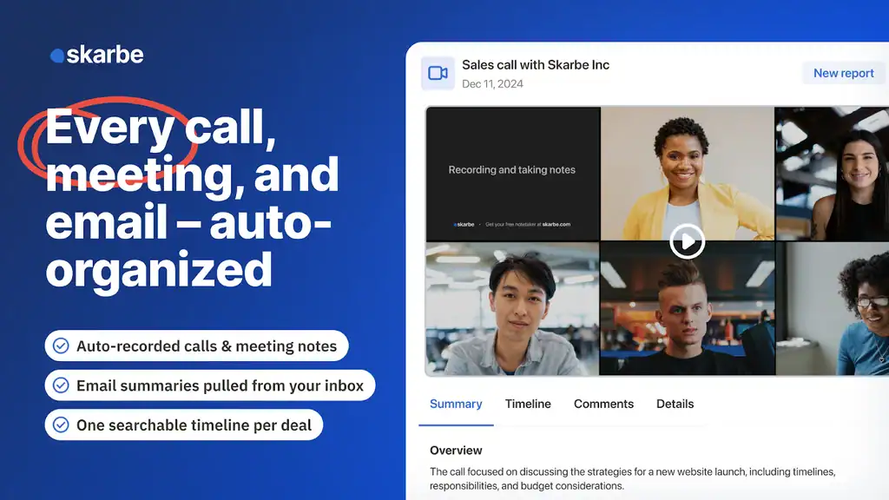Click the Sales call with Skarbe Inc title
889x500 pixels.
coord(536,65)
